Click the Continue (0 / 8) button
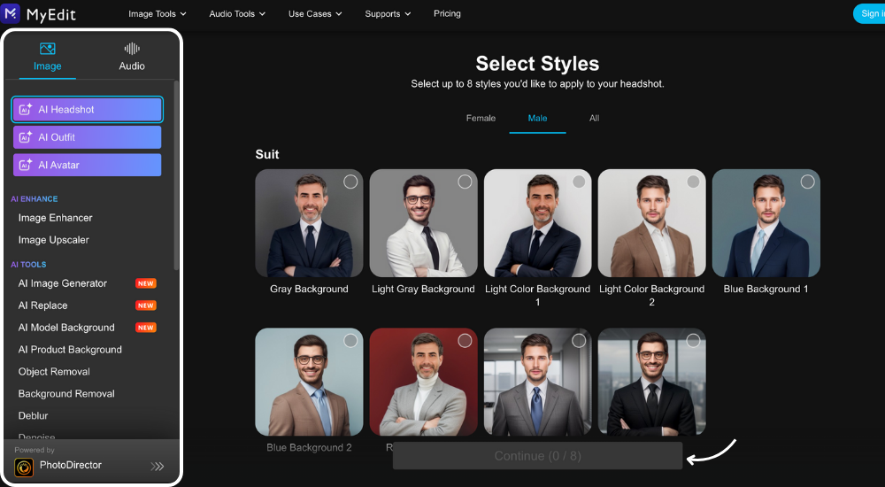This screenshot has width=885, height=487. [x=537, y=456]
